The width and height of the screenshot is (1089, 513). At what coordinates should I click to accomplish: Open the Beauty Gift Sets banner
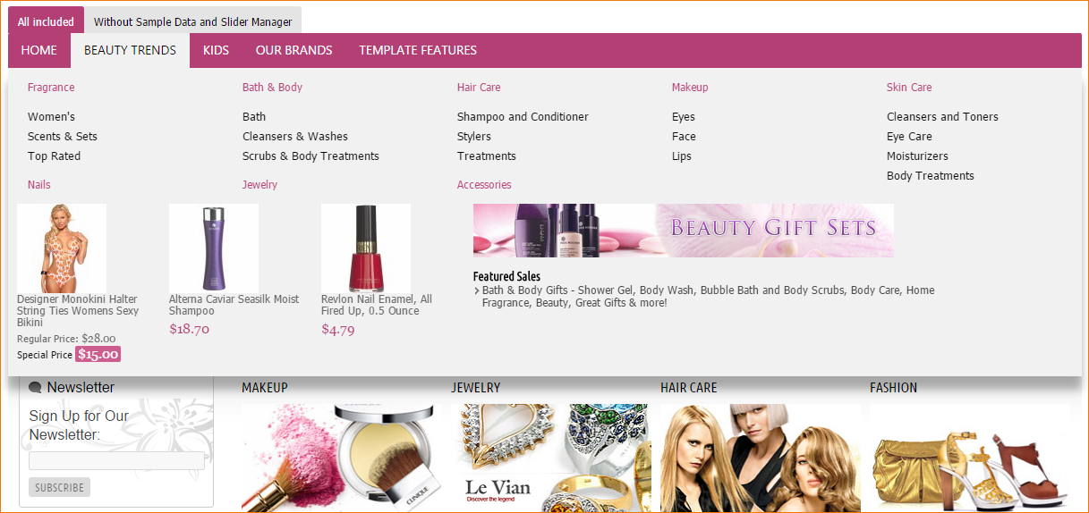(x=683, y=230)
